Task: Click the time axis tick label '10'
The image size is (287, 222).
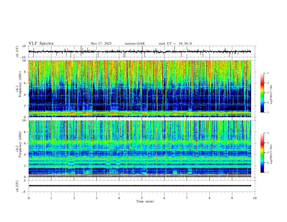Action: pyautogui.click(x=255, y=198)
